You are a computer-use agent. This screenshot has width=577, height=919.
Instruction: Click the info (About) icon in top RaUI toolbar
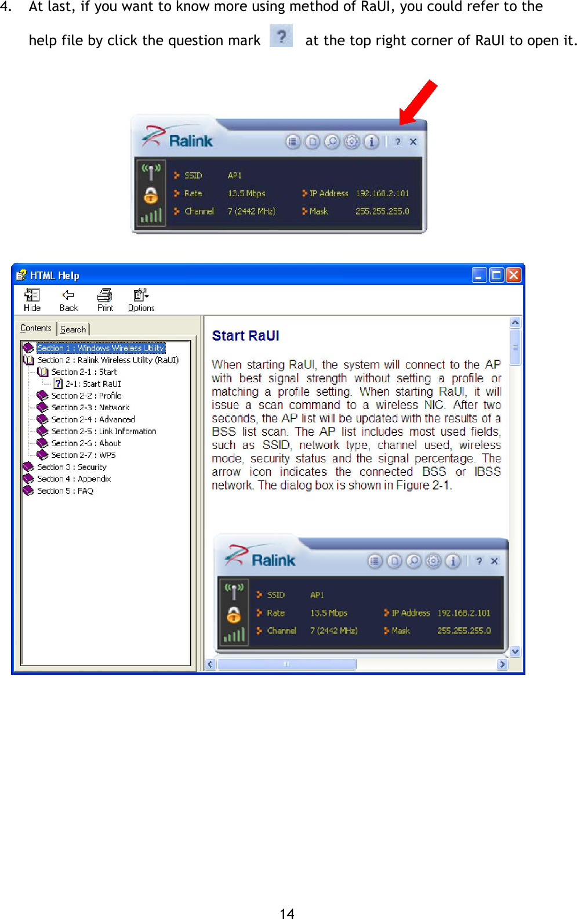[371, 142]
